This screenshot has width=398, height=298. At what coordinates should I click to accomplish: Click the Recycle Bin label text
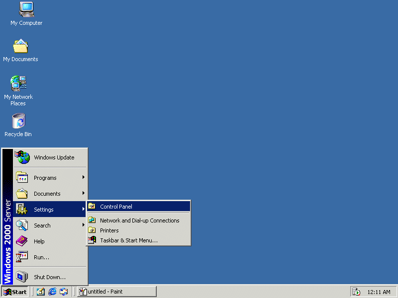[18, 134]
